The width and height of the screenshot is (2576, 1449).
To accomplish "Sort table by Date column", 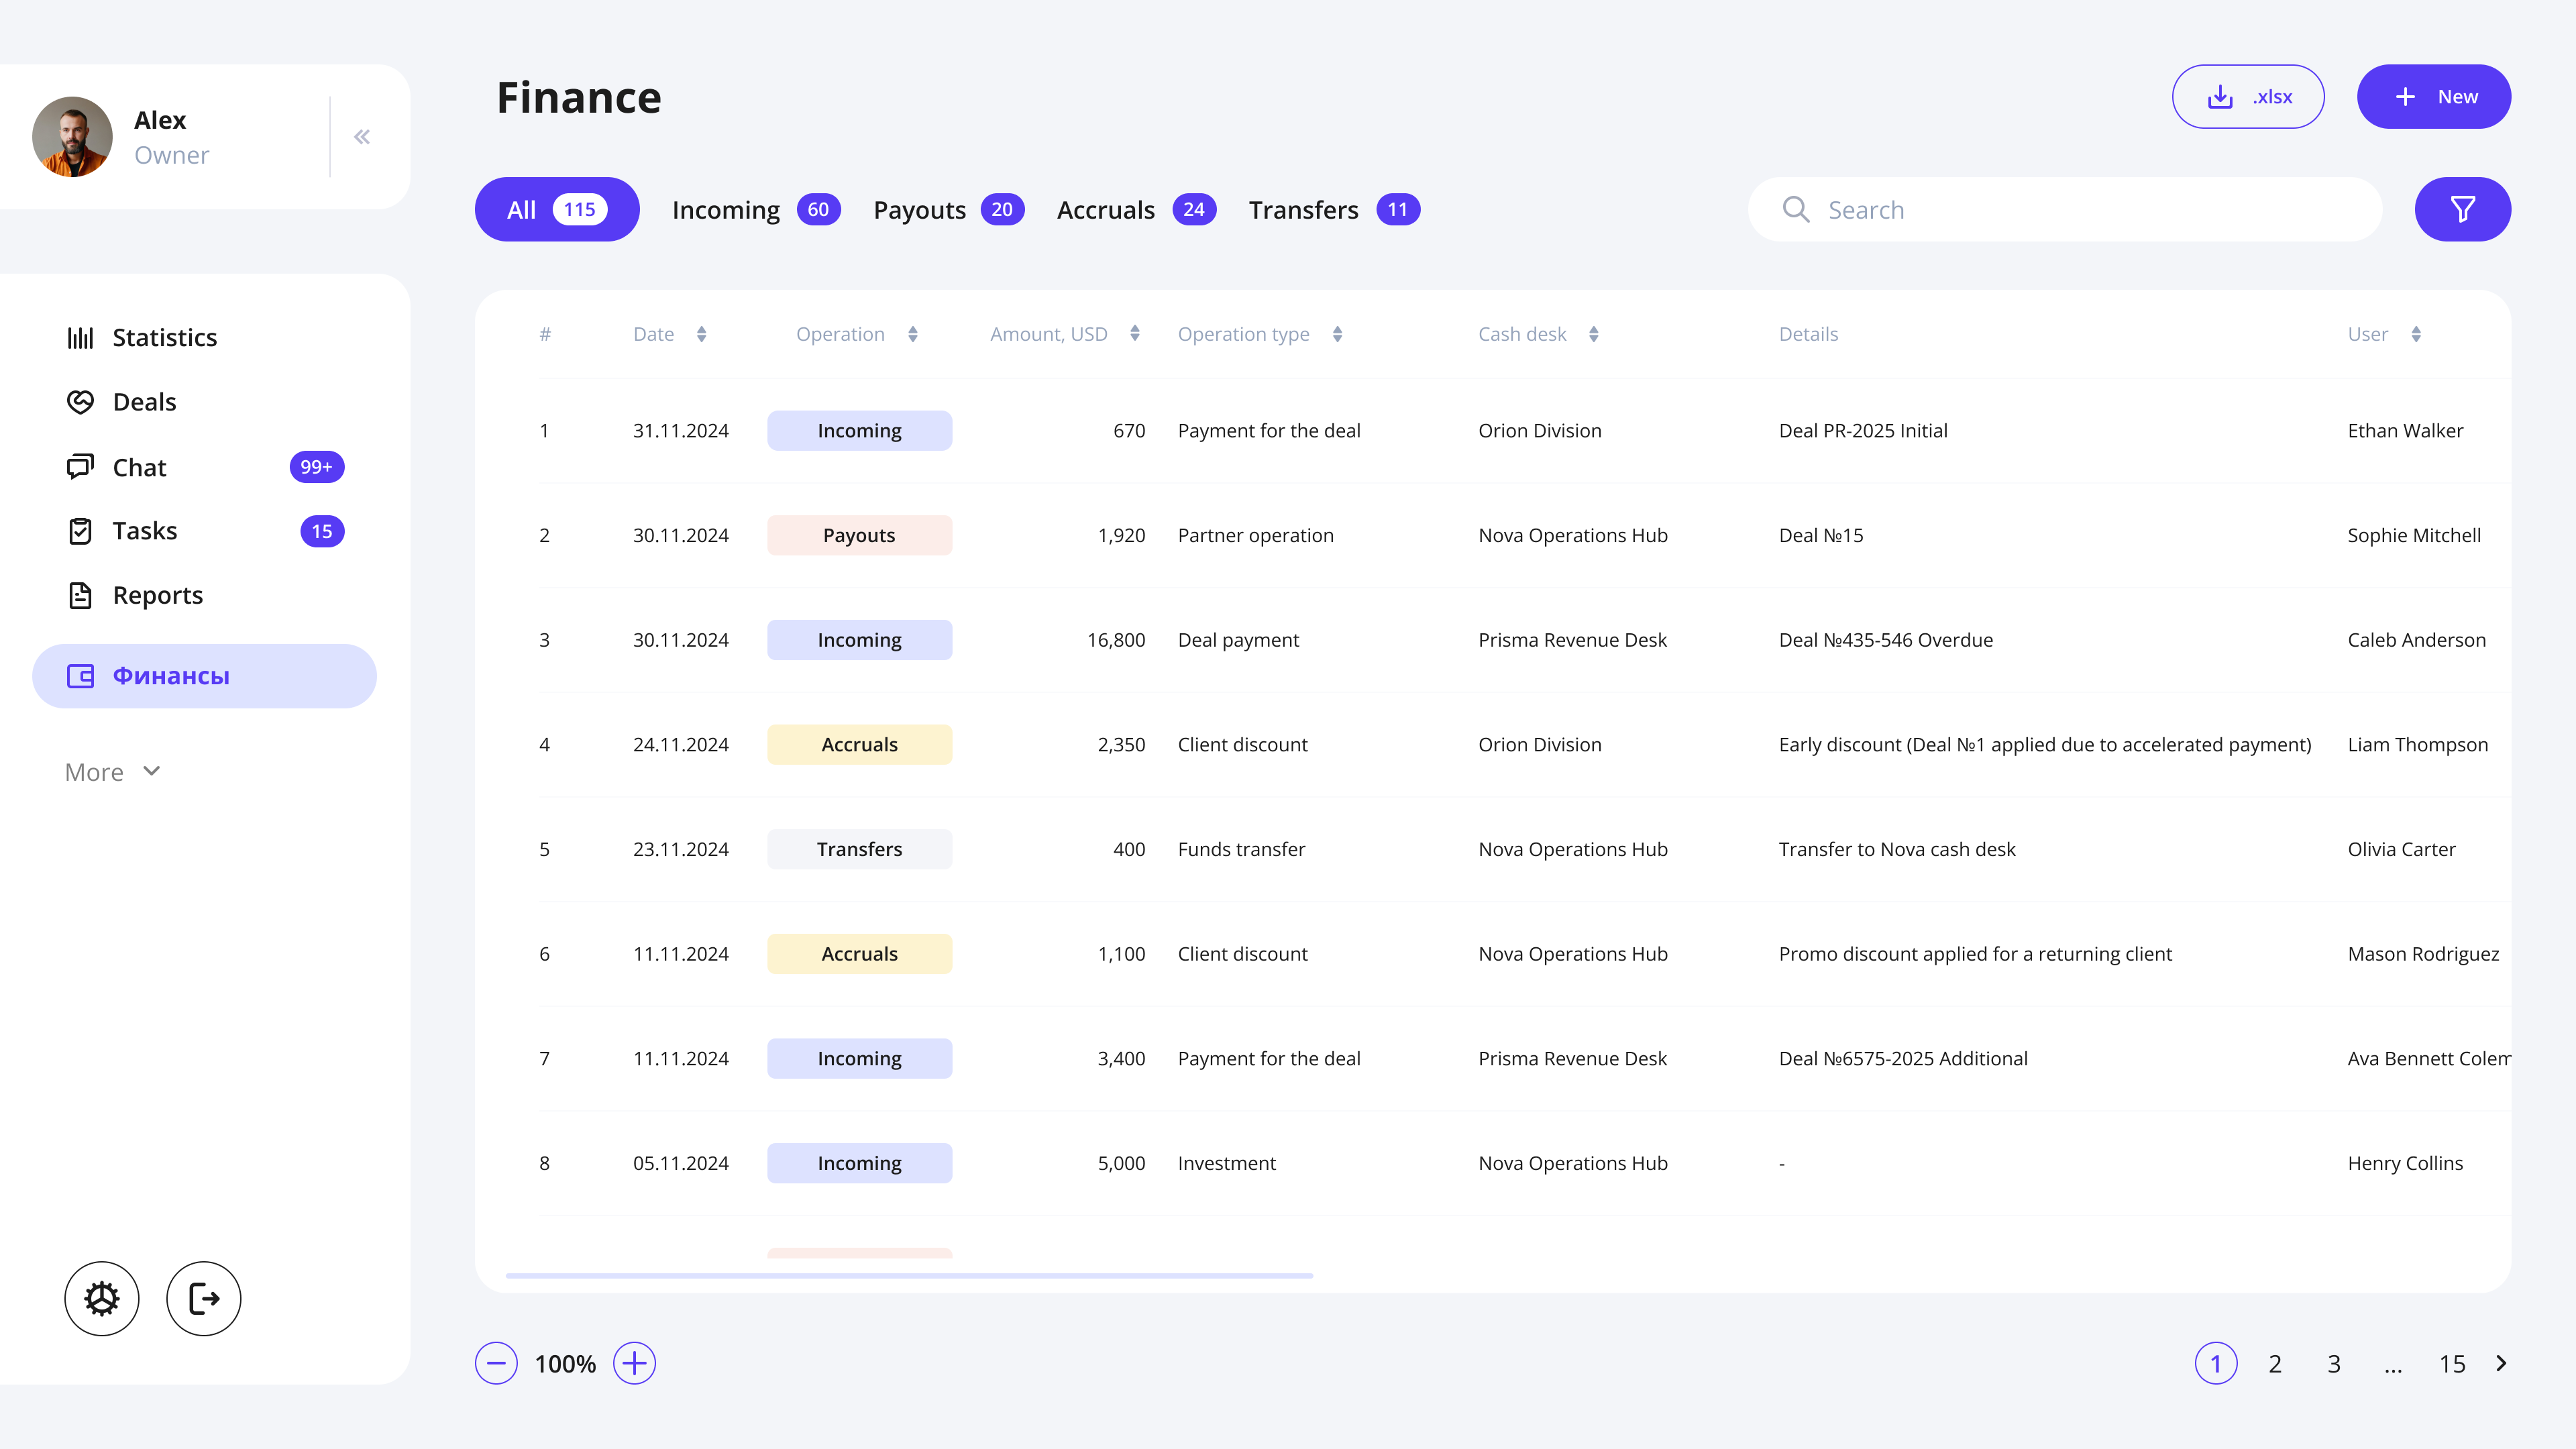I will (x=701, y=334).
